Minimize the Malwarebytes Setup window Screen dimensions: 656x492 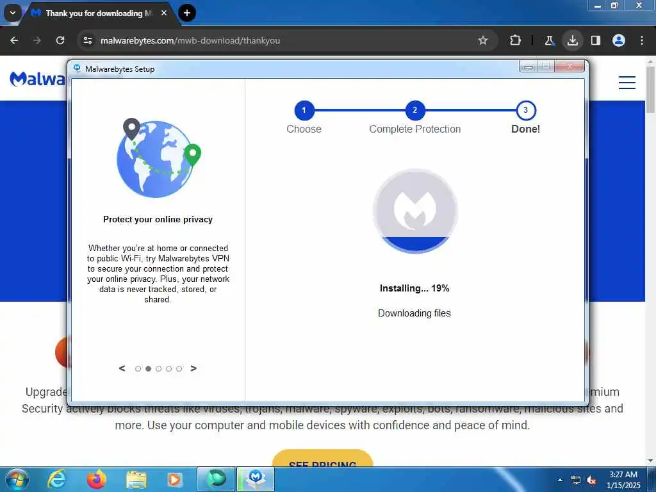coord(529,67)
